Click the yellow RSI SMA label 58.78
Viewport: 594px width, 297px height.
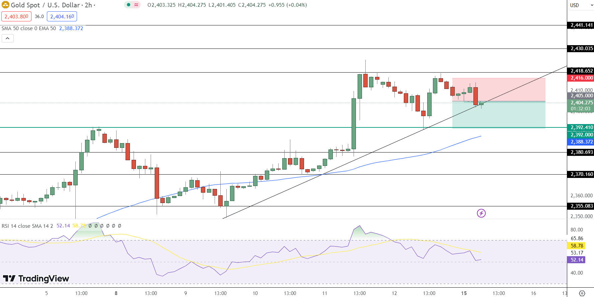[577, 246]
